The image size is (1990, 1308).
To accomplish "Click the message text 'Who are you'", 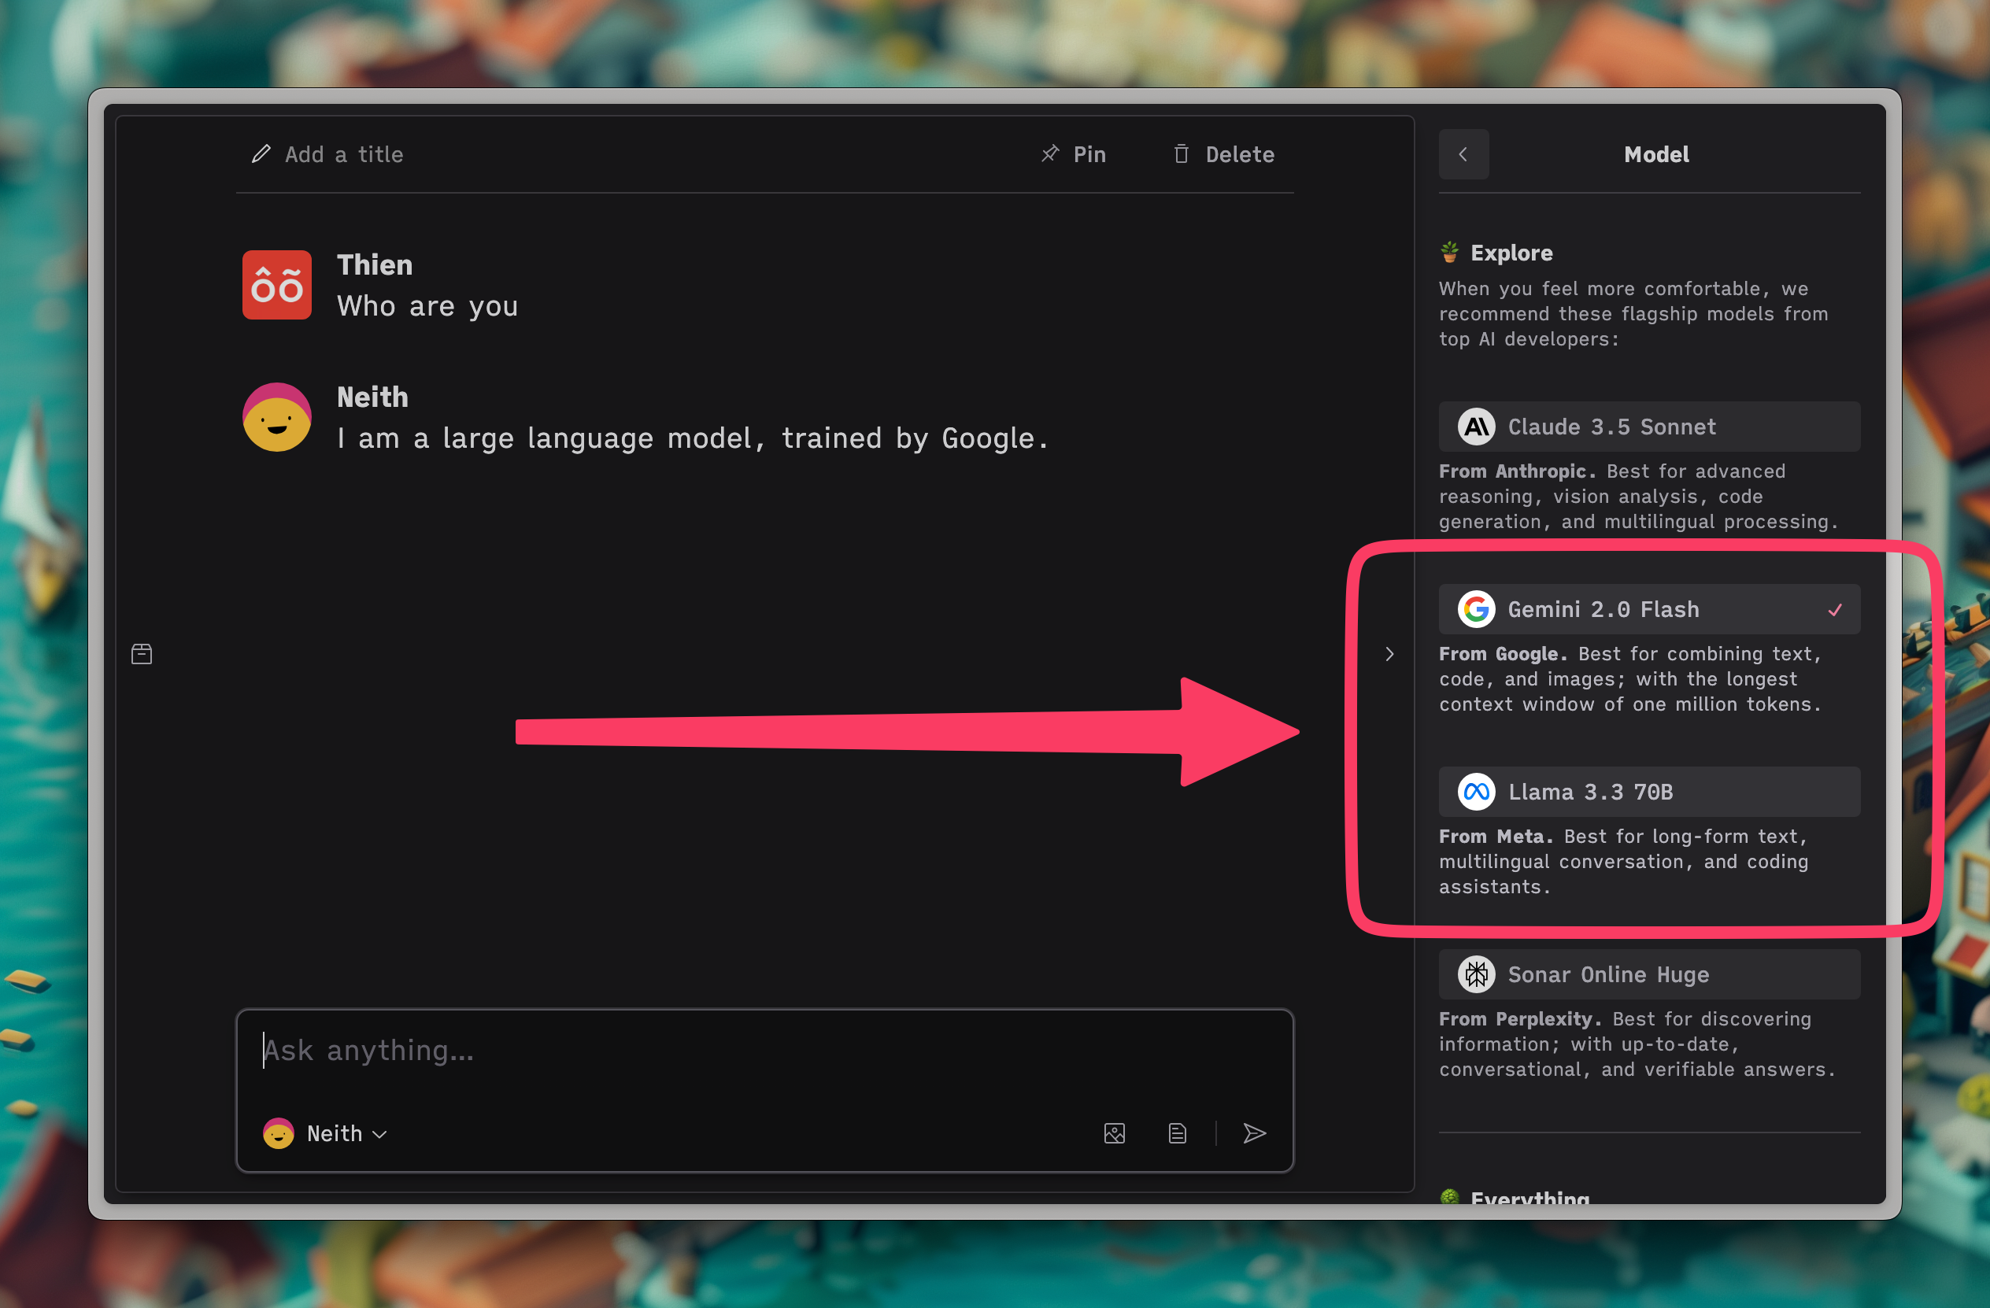I will tap(428, 307).
